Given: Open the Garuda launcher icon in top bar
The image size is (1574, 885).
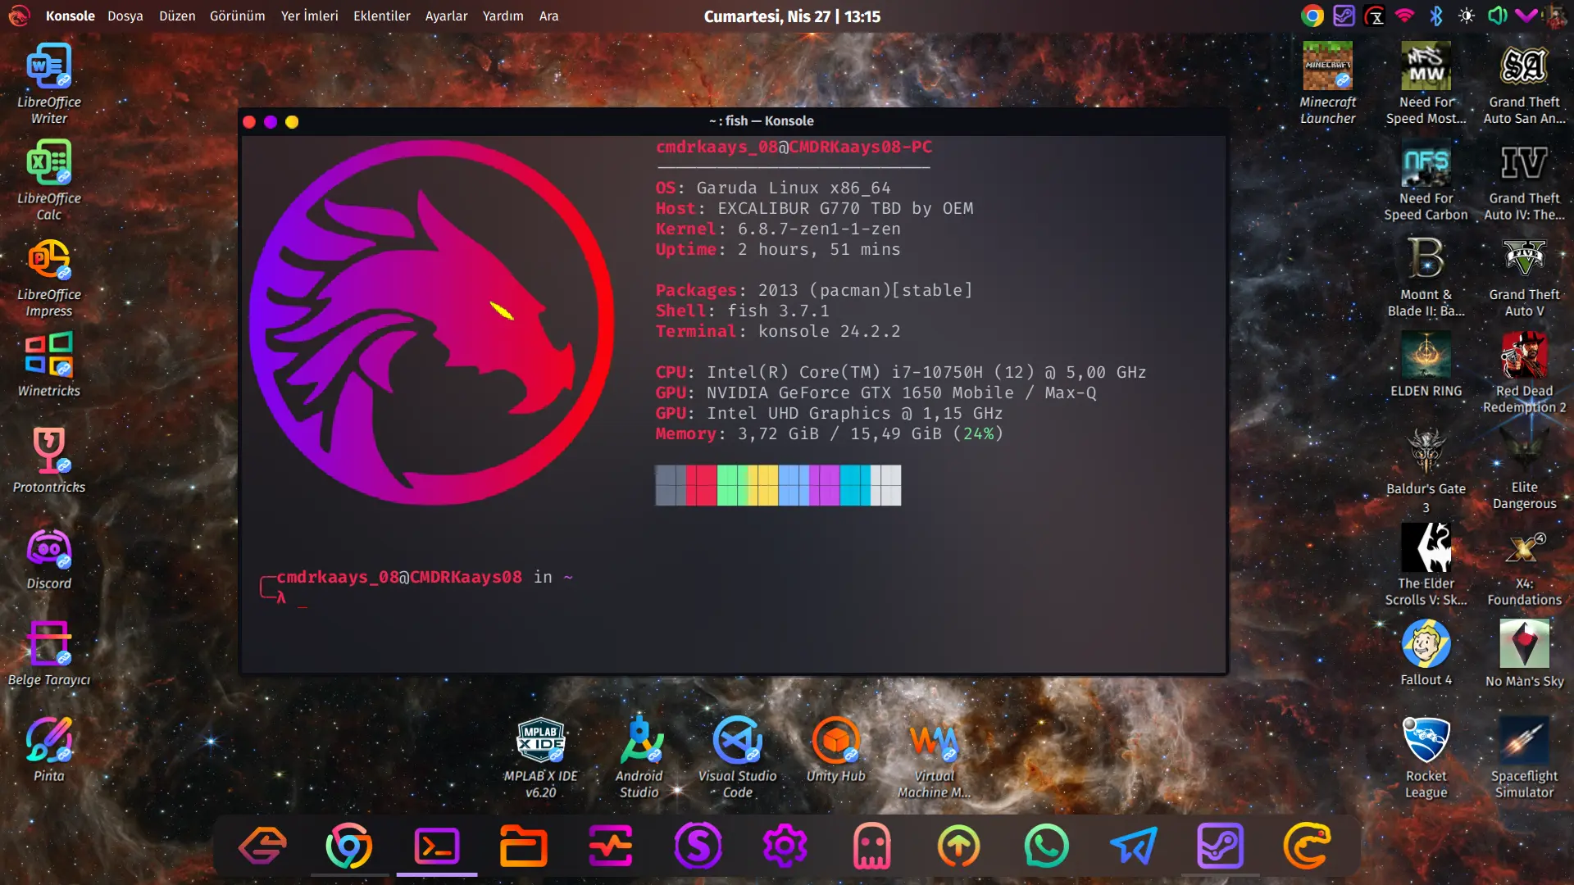Looking at the screenshot, I should [x=20, y=16].
